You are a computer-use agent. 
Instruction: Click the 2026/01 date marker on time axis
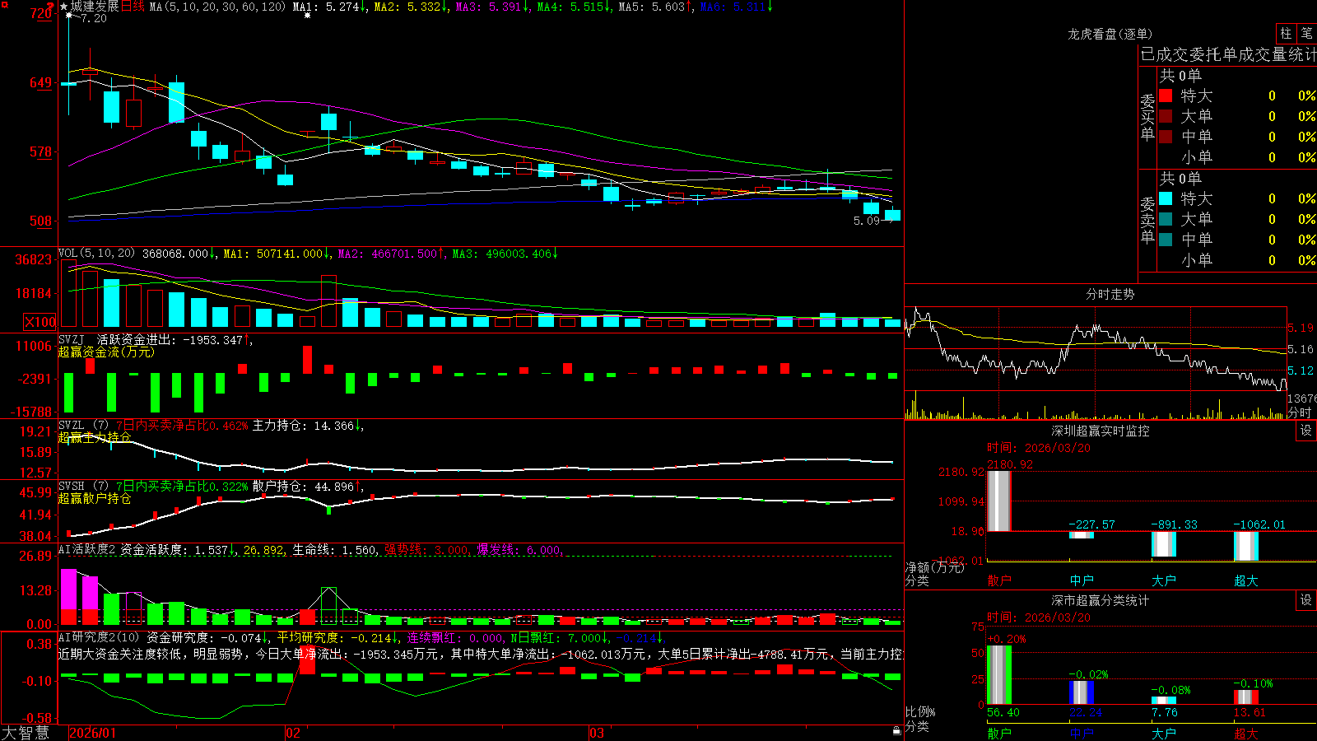(93, 733)
